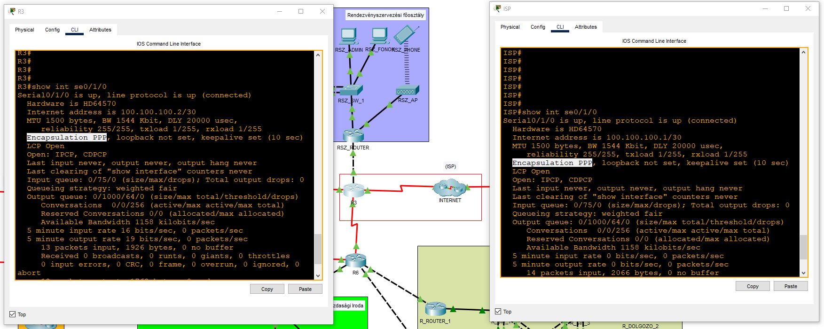Toggle the Top checkbox in R3 window

coord(13,314)
